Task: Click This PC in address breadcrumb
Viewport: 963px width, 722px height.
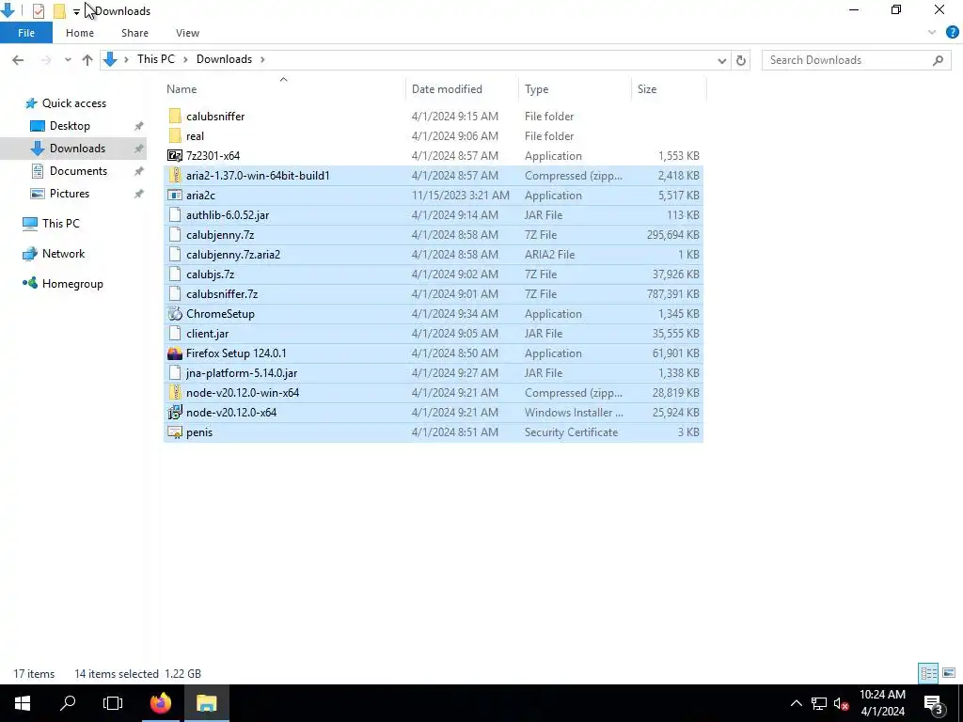Action: [156, 59]
